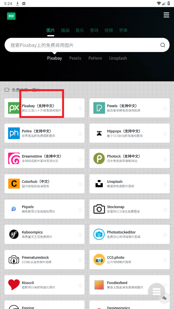Expand the arrow on Hippopx card
Image resolution: width=174 pixels, height=309 pixels.
(x=165, y=134)
